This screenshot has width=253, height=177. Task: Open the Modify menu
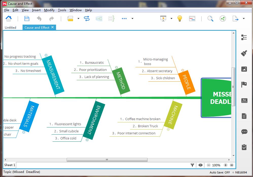(x=49, y=10)
